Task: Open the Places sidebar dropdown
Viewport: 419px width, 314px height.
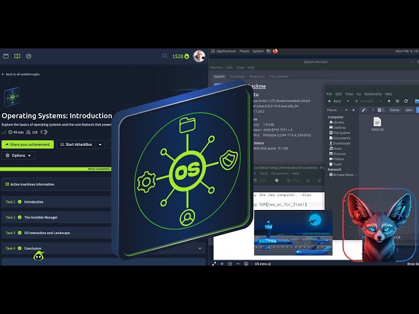Action: click(x=346, y=110)
